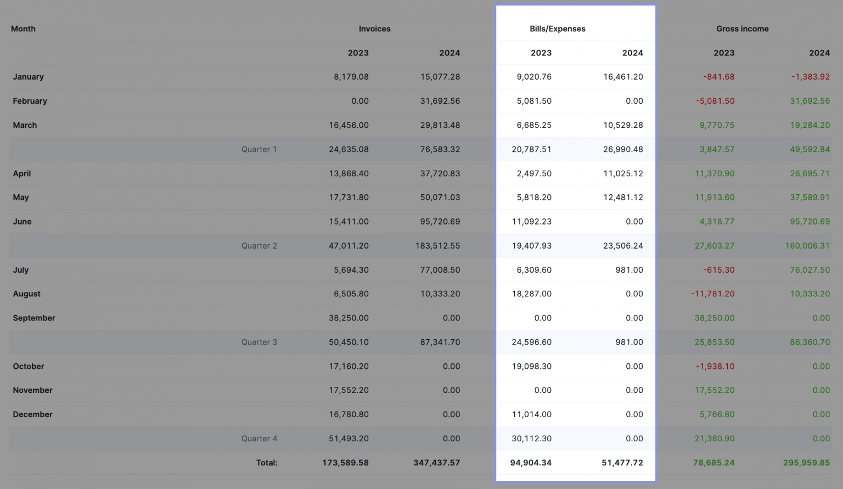Click the Month column header
This screenshot has width=843, height=489.
[23, 29]
